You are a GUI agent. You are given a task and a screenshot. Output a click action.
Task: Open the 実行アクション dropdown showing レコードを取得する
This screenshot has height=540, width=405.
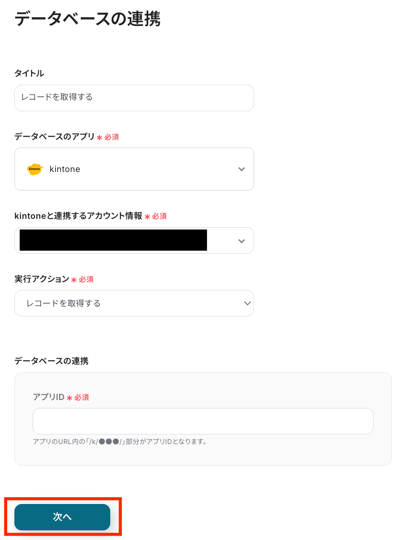tap(134, 303)
